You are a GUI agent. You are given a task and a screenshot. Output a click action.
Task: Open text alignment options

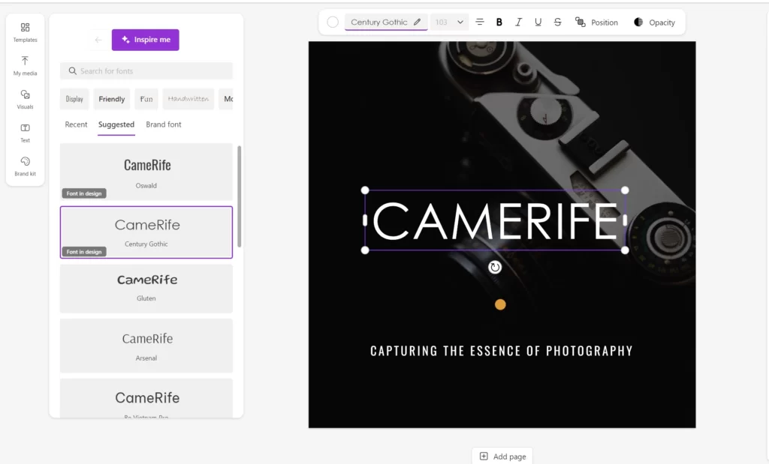pos(480,22)
